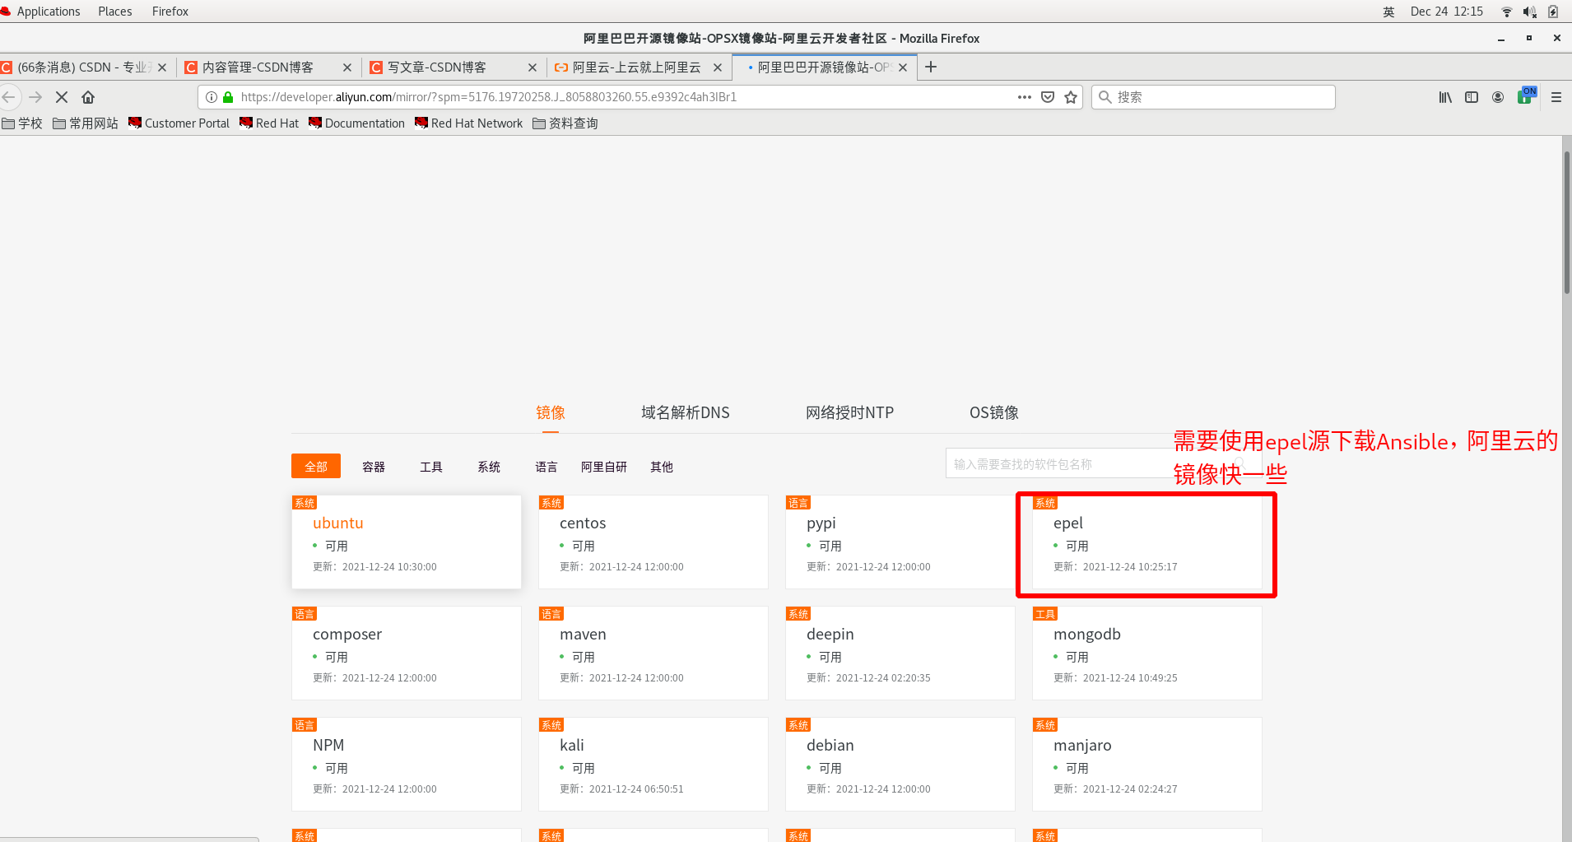Open the 资料查询 bookmarks folder
Screen dimensions: 1572x842
pos(565,123)
